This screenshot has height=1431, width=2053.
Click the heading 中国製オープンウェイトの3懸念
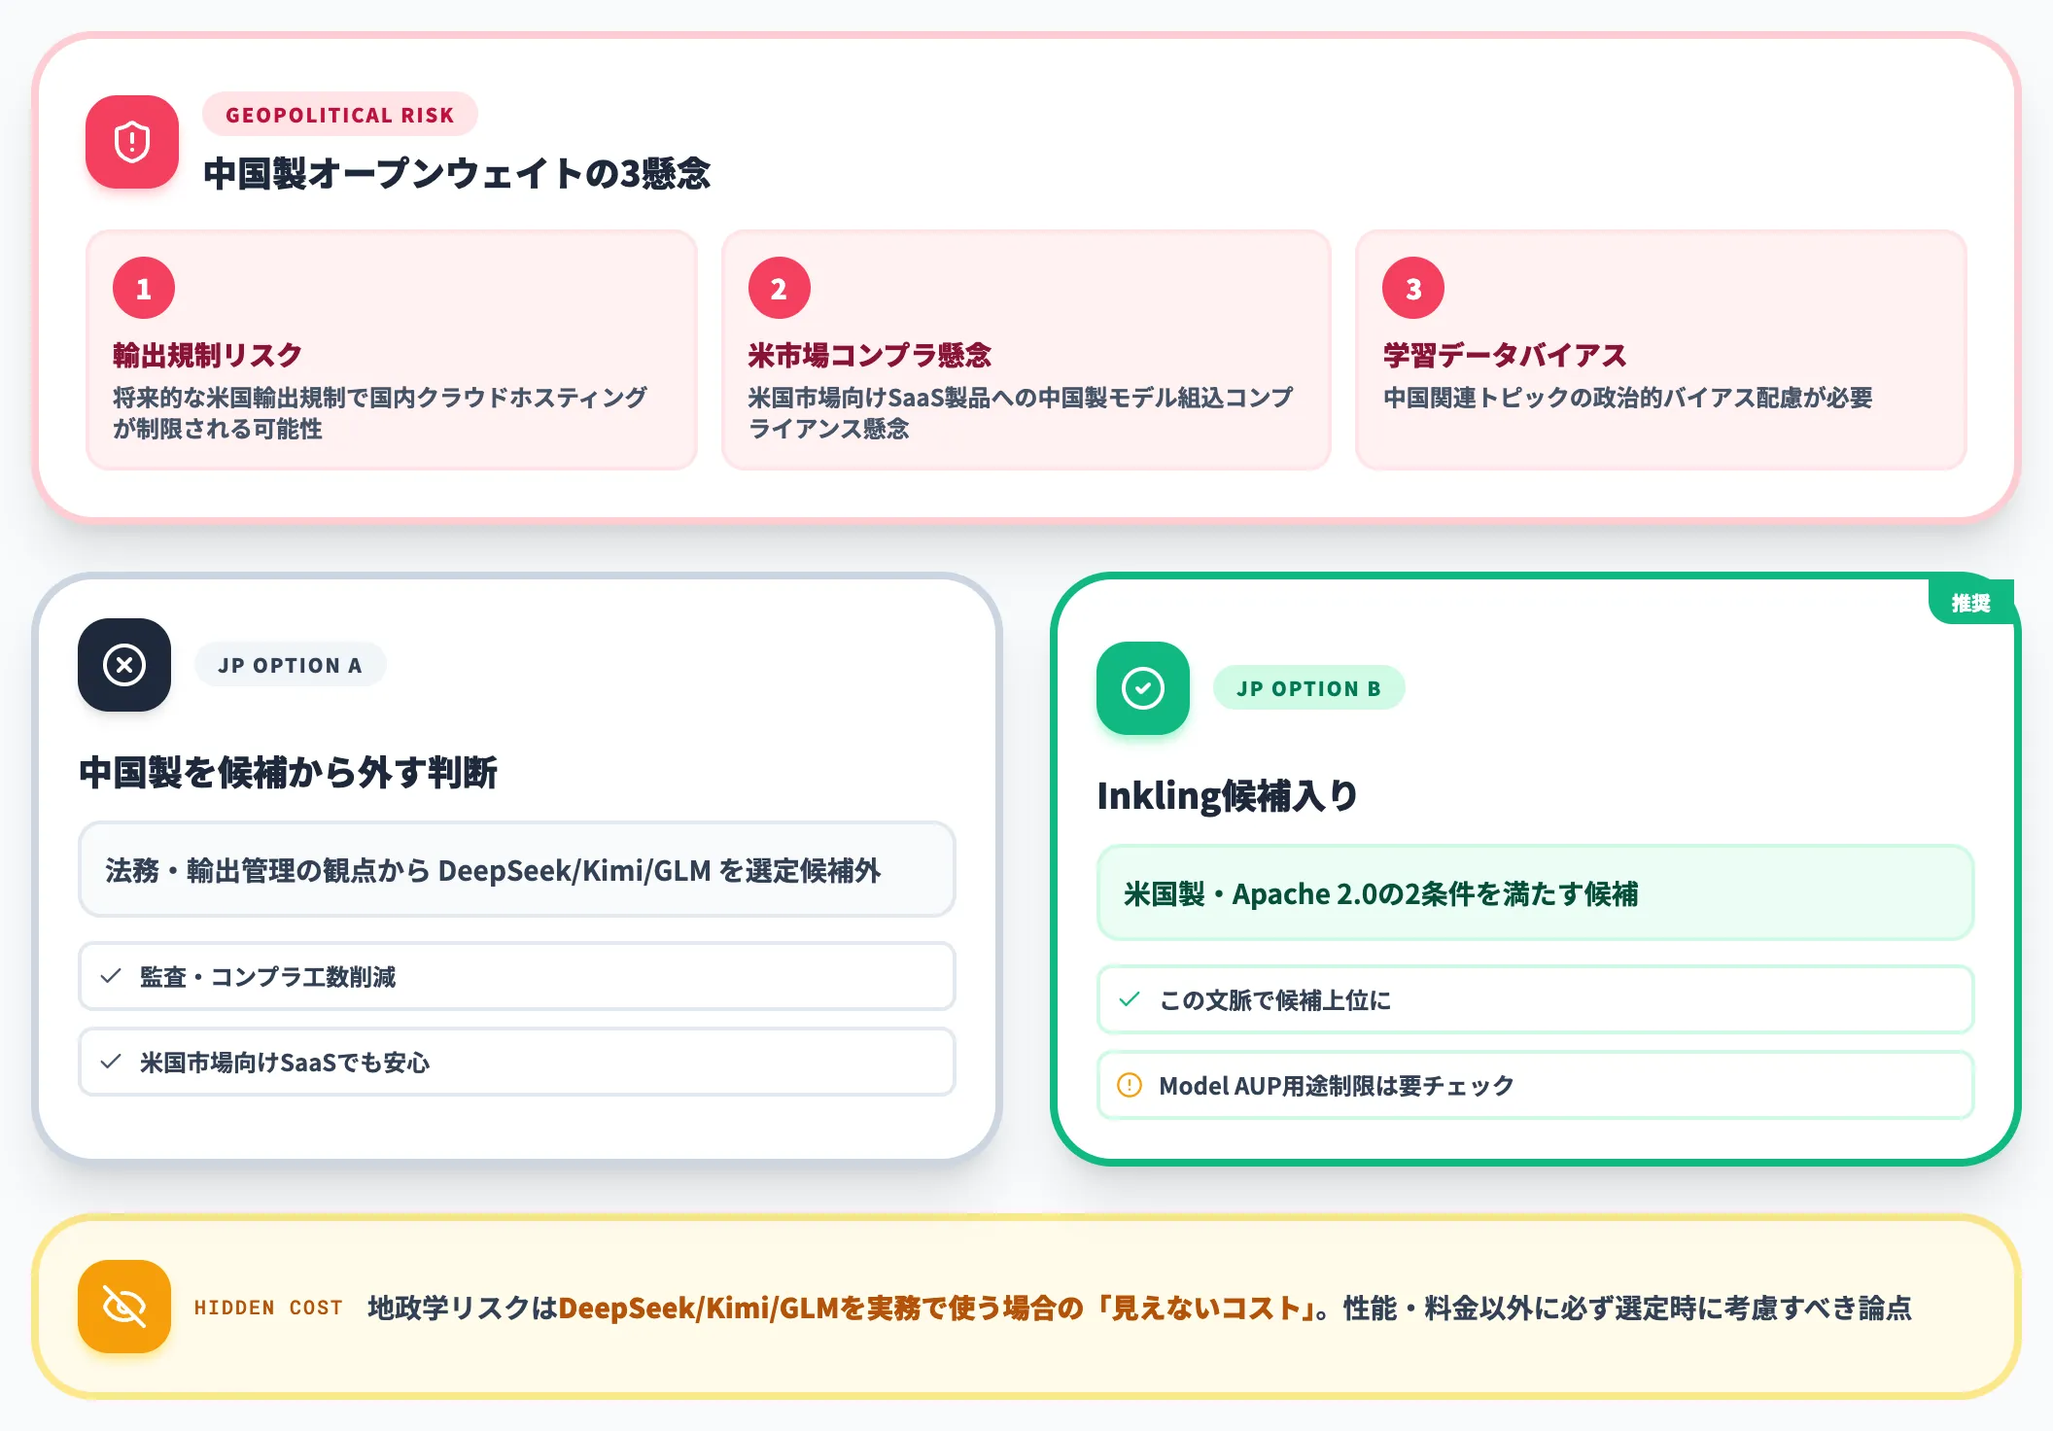coord(457,174)
